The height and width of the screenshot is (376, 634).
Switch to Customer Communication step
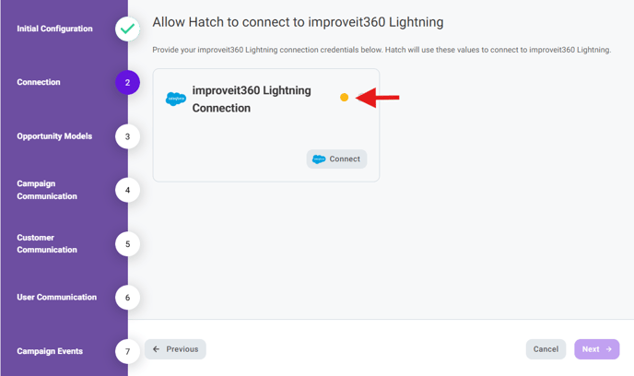pos(47,243)
